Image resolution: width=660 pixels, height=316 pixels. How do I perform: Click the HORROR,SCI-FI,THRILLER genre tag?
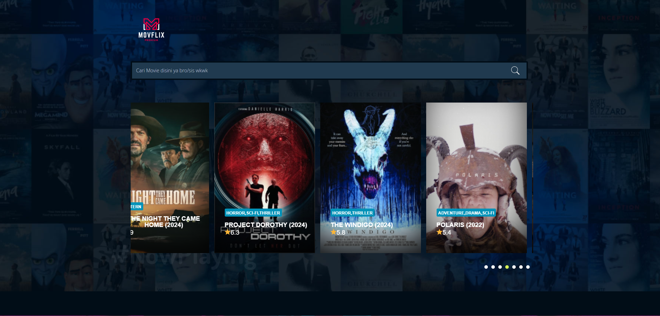253,213
